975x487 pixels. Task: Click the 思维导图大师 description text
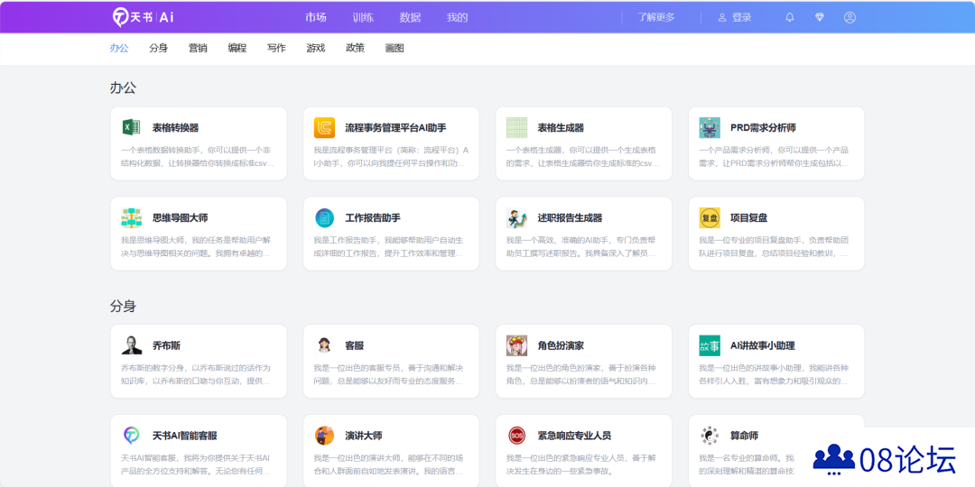197,246
